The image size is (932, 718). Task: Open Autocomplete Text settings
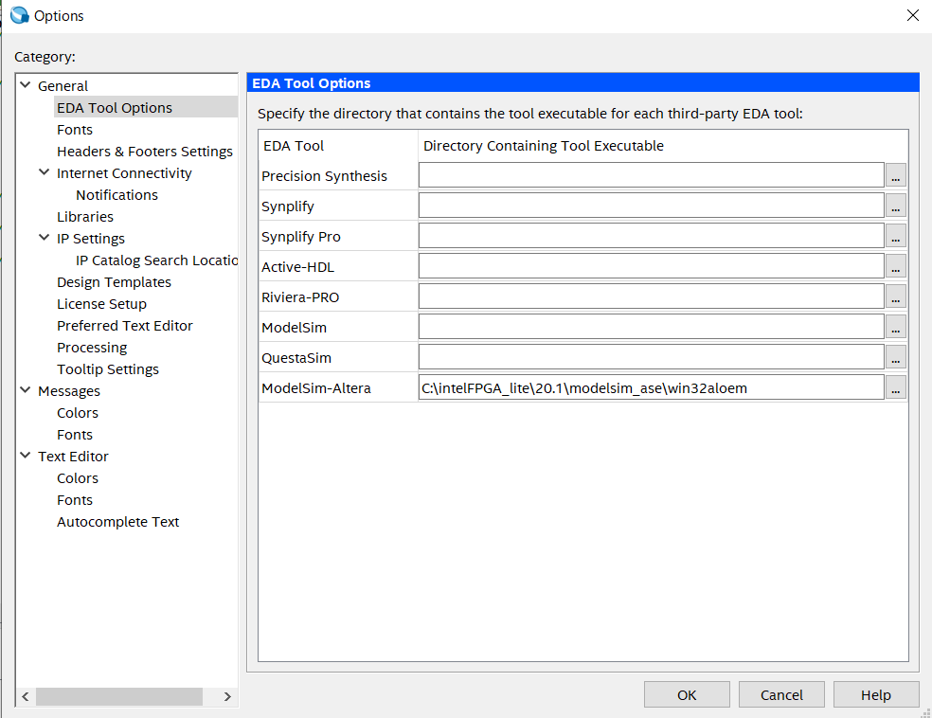point(117,522)
